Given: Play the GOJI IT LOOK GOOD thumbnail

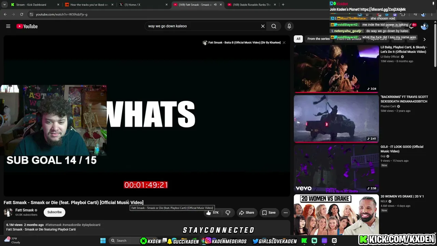Looking at the screenshot, I should click(x=336, y=168).
